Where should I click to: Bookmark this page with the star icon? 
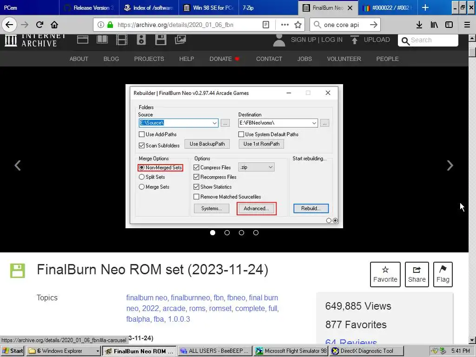point(298,25)
